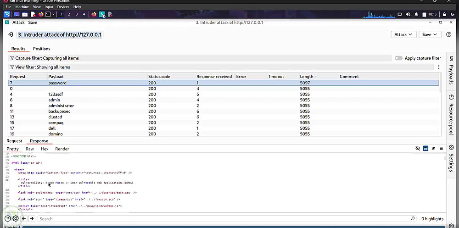The height and width of the screenshot is (228, 459).
Task: Click the search help question mark icon
Action: pyautogui.click(x=8, y=219)
